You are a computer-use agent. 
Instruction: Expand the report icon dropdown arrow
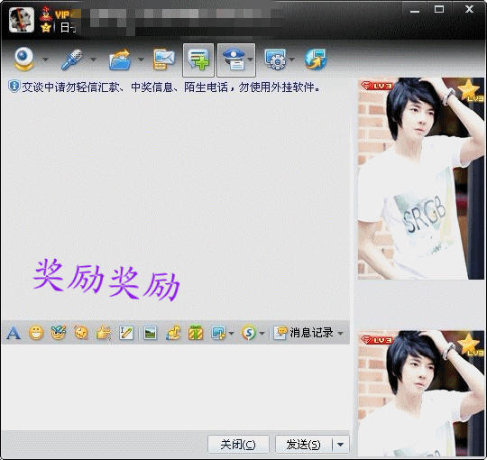tap(251, 59)
